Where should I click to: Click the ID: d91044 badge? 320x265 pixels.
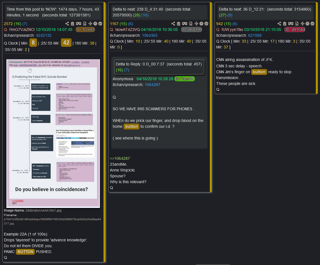click(295, 30)
